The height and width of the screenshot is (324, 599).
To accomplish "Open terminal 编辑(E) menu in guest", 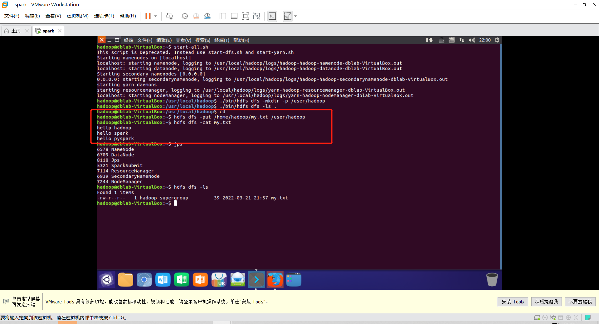I will pyautogui.click(x=164, y=40).
